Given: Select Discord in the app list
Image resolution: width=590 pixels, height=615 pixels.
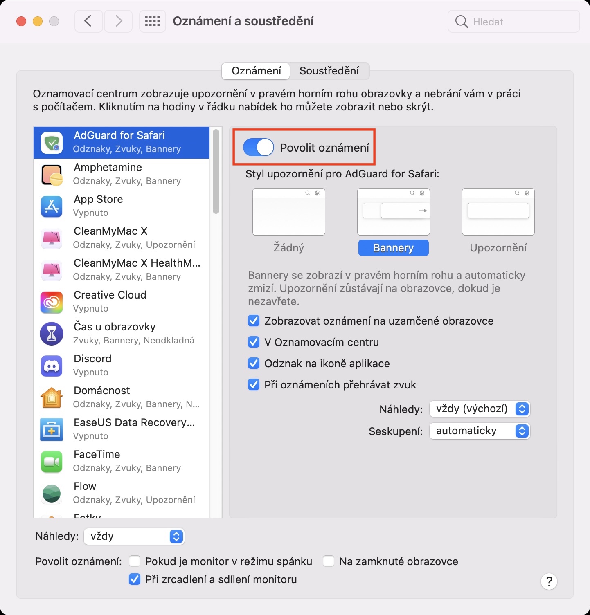Looking at the screenshot, I should pyautogui.click(x=122, y=366).
